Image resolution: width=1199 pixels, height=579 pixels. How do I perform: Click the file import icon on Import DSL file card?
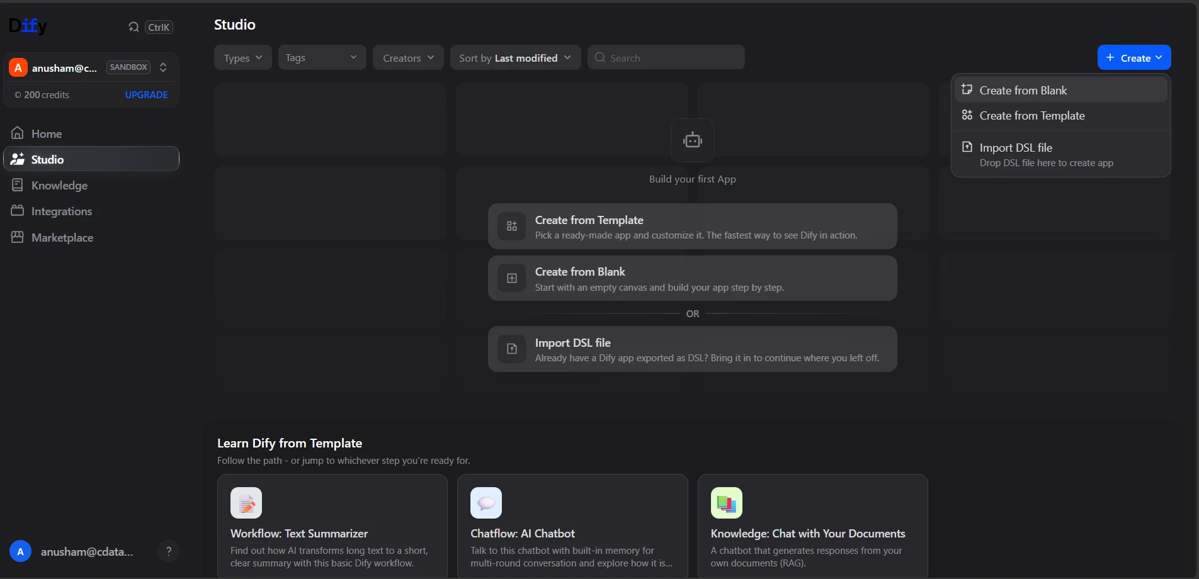point(512,349)
